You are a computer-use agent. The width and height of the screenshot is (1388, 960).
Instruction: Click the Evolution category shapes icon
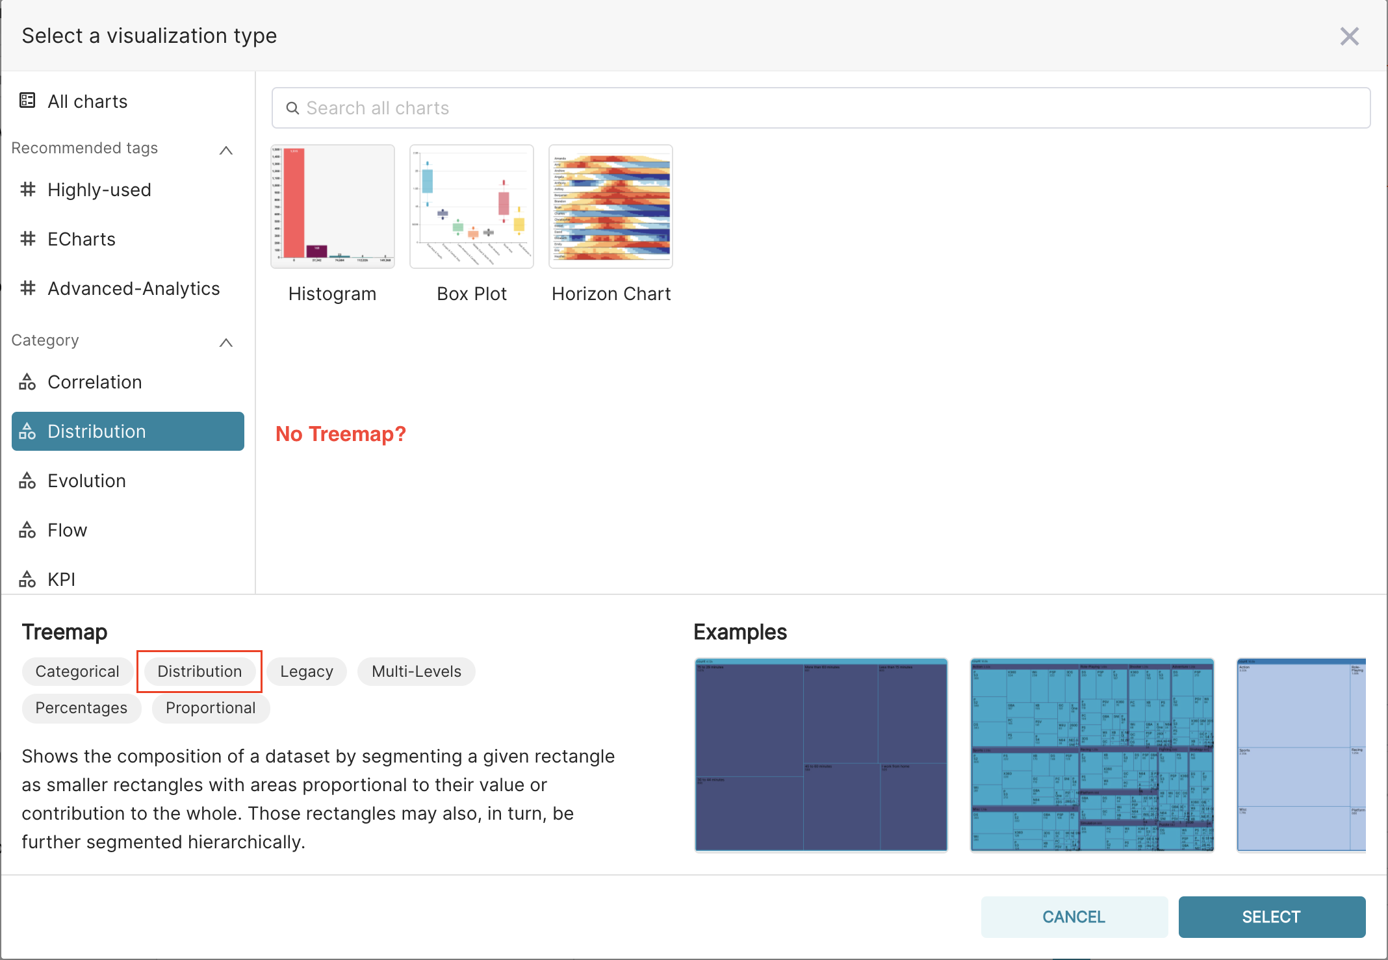click(27, 480)
